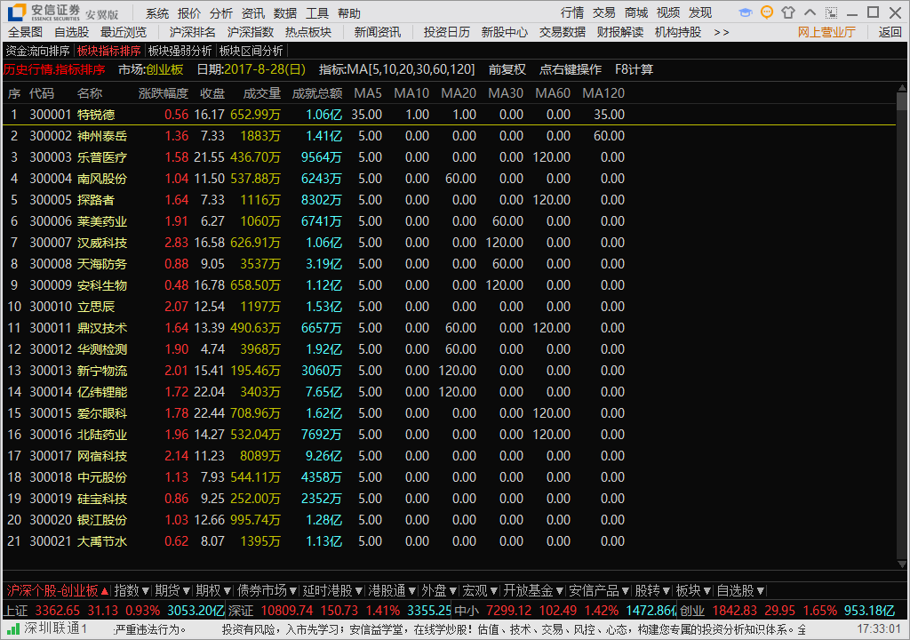910x640 pixels.
Task: Expand the 宏观 dropdown
Action: click(479, 590)
